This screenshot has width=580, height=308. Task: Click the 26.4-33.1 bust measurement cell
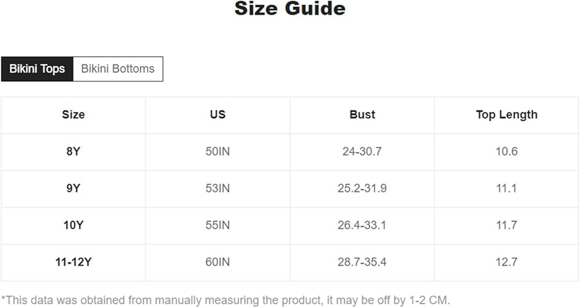362,225
